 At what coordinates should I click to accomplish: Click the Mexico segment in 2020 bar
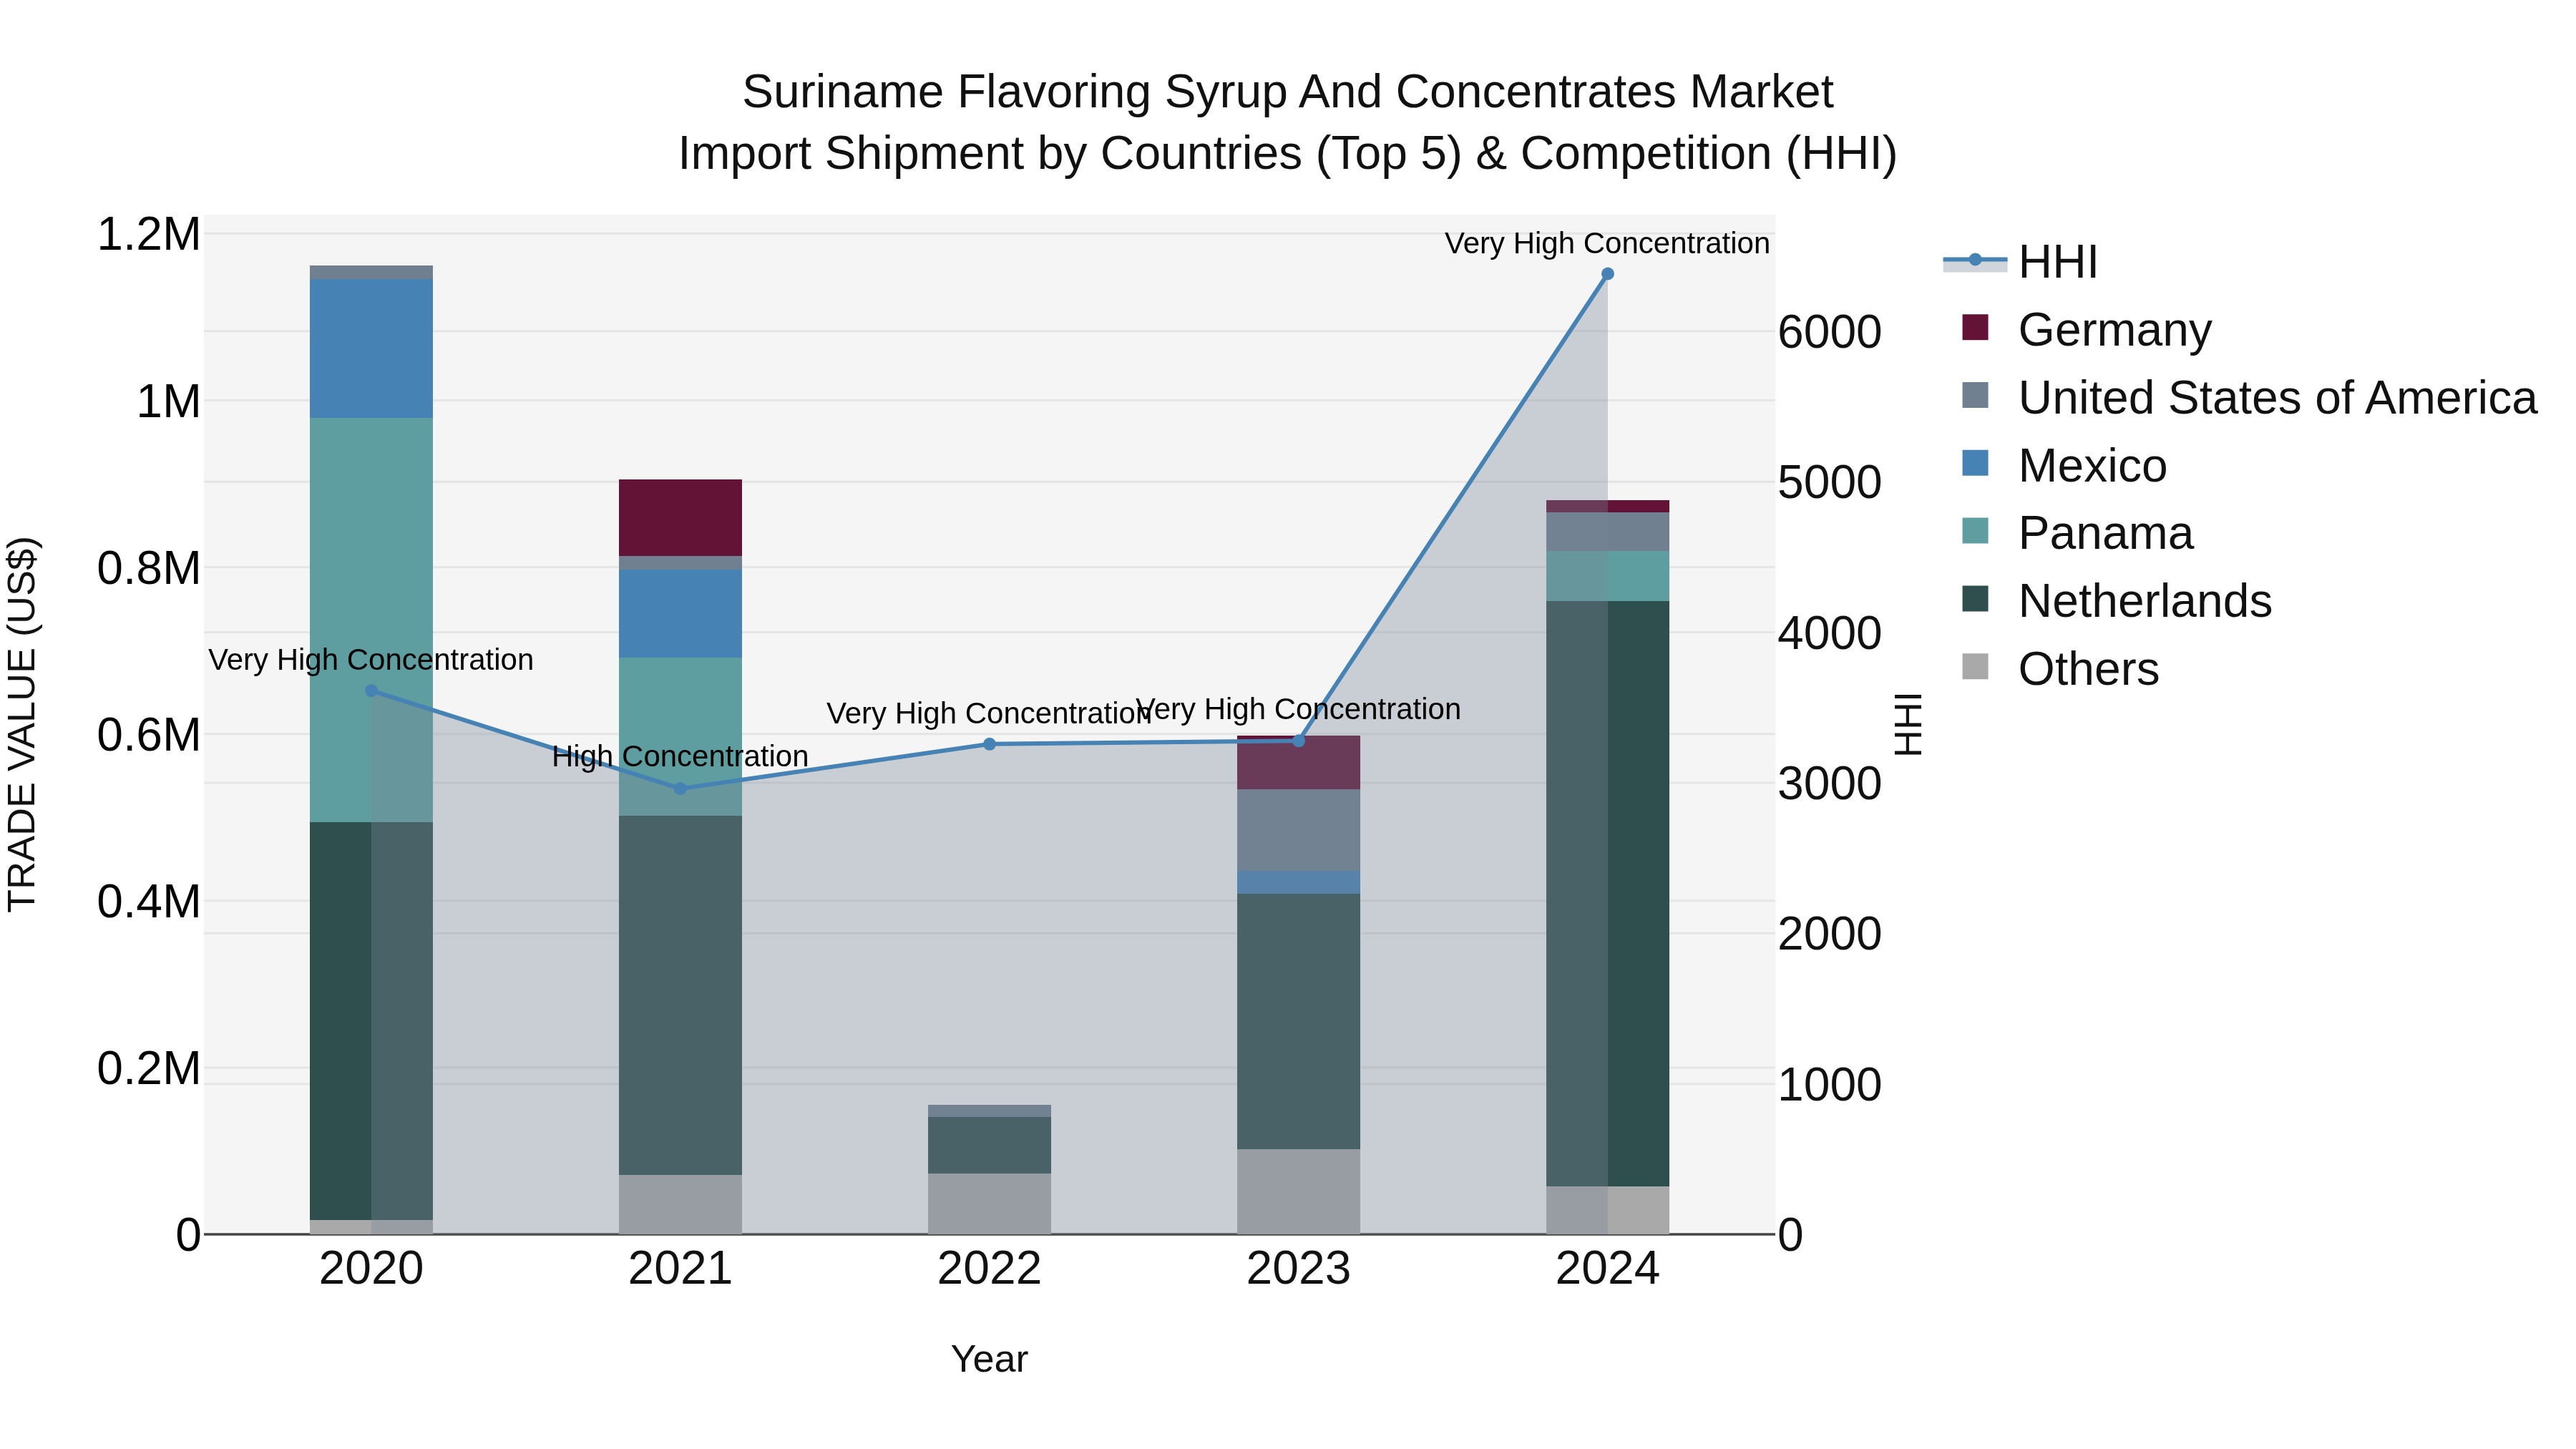(x=371, y=348)
